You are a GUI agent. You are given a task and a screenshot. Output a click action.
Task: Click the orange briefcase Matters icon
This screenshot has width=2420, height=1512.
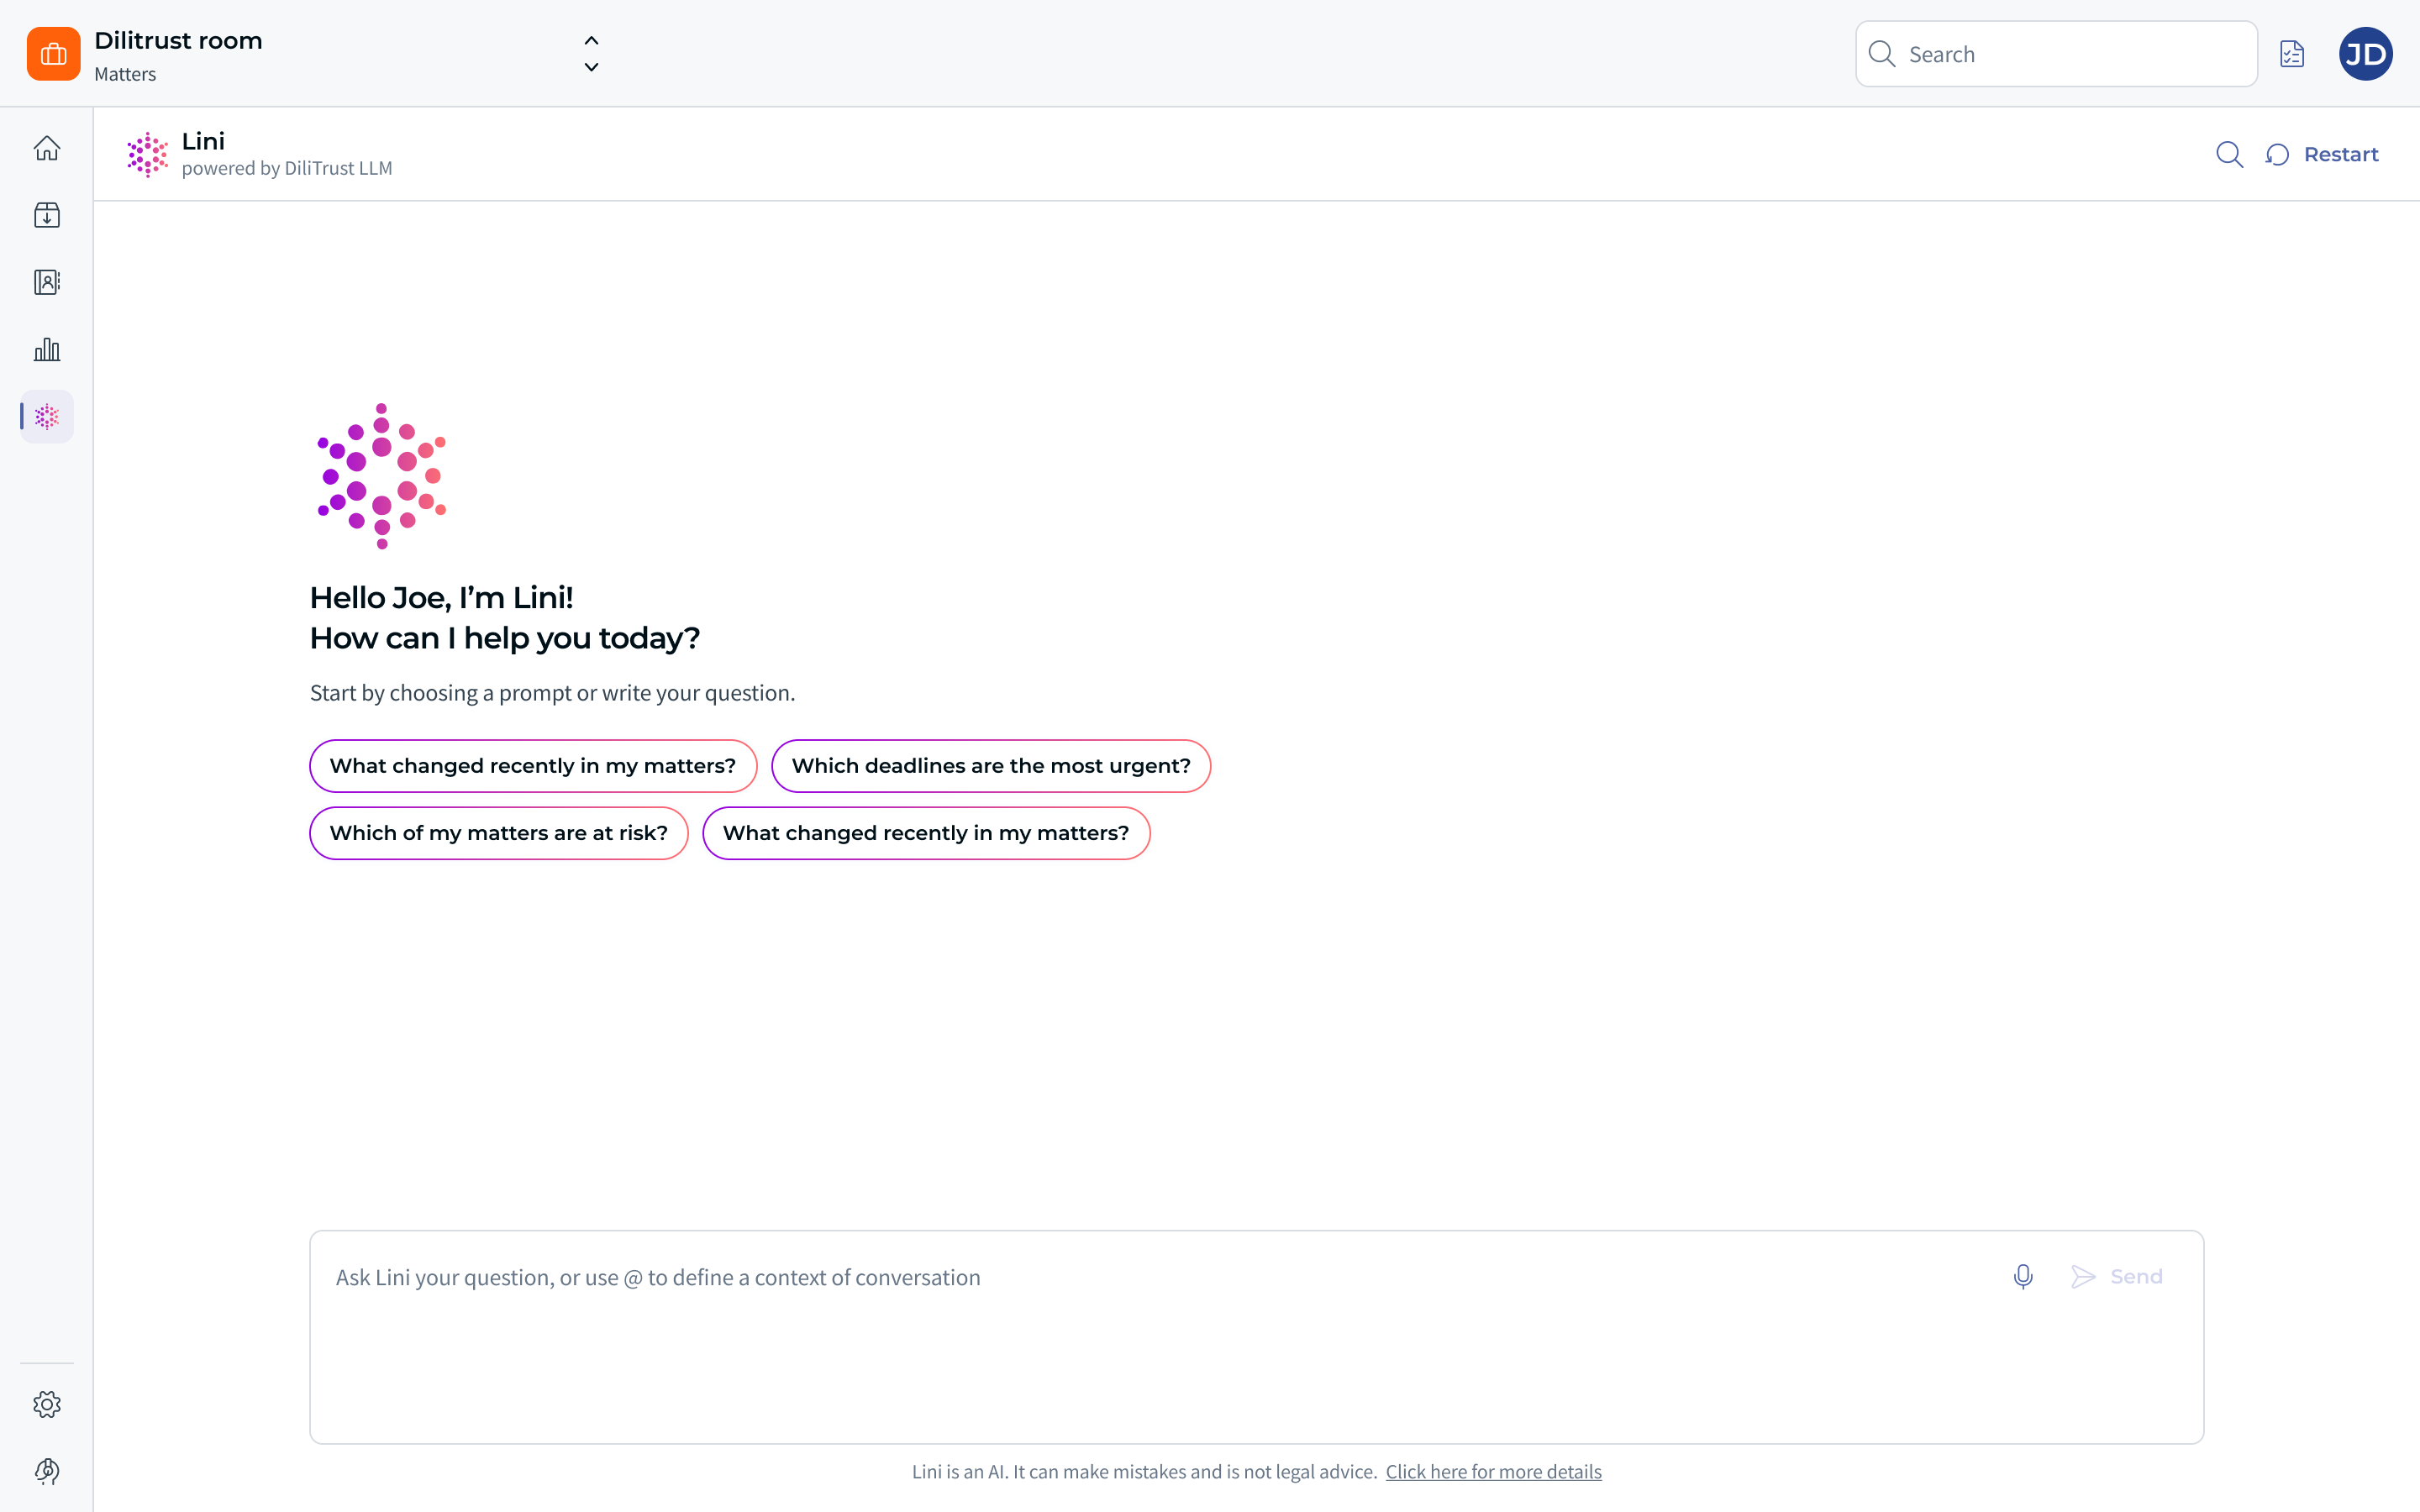click(x=54, y=54)
